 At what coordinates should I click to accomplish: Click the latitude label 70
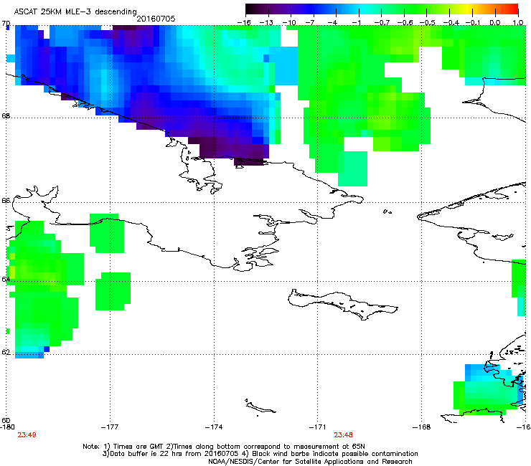(6, 24)
